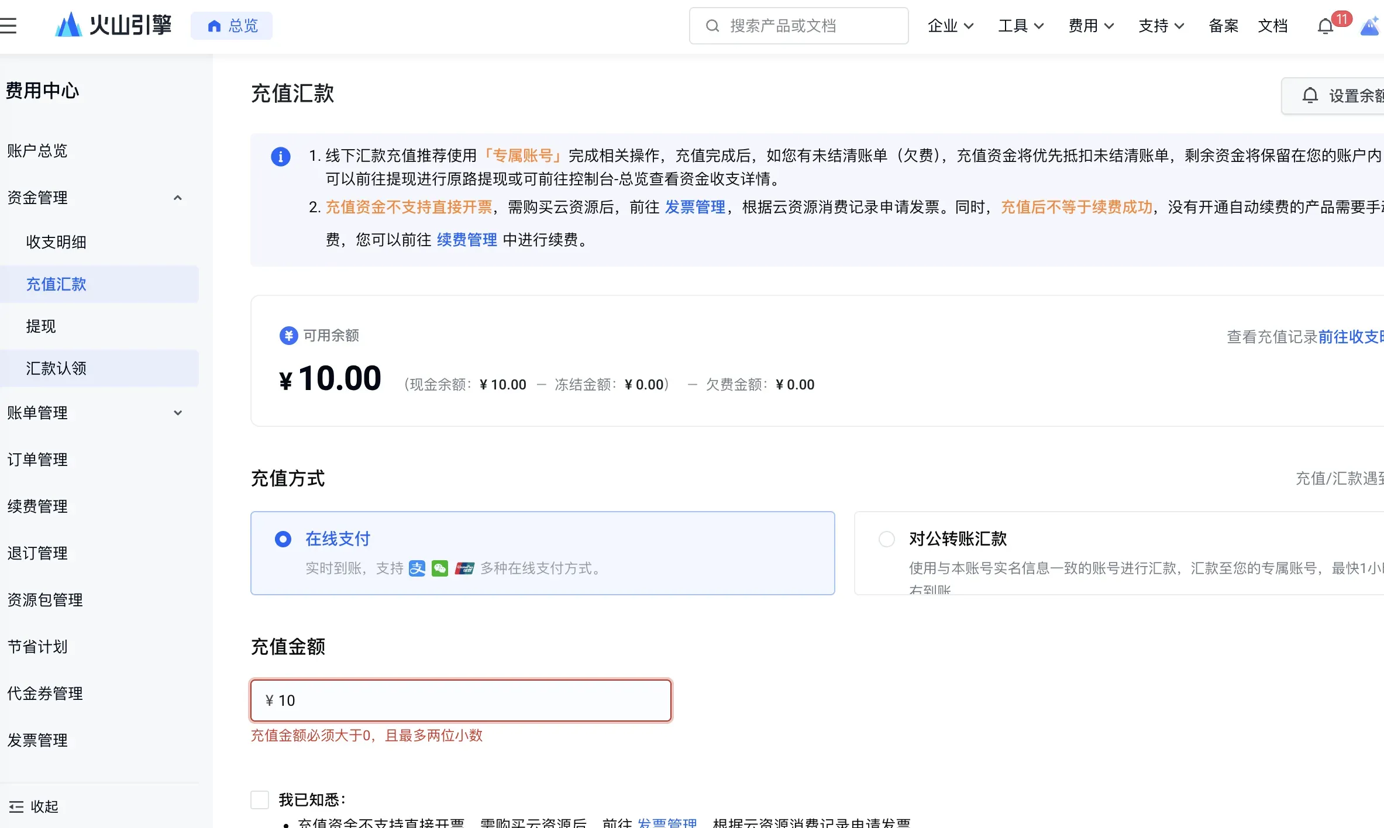
Task: Click the 前往收支 records link
Action: pyautogui.click(x=1351, y=337)
